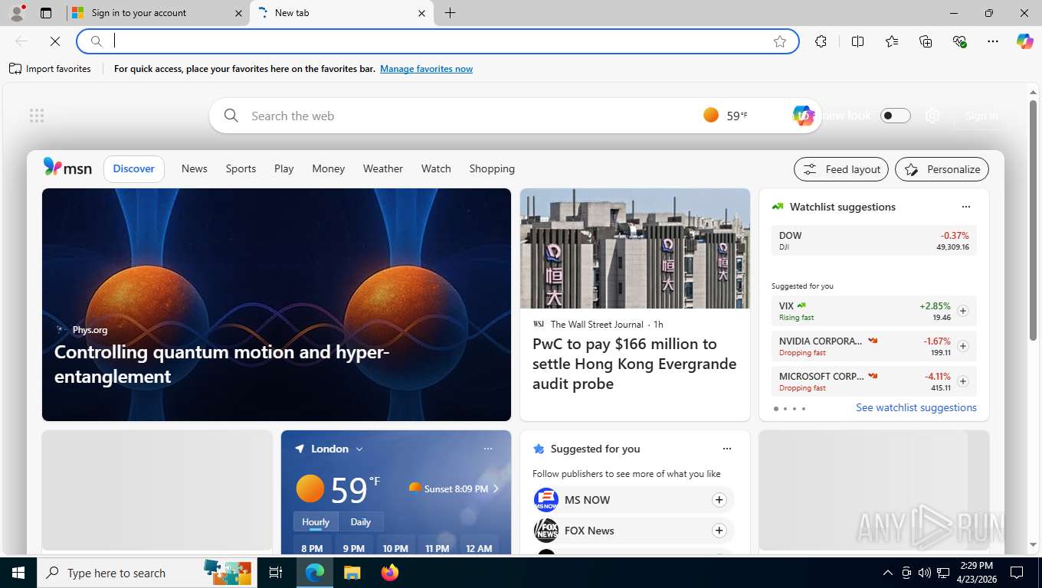Open Windows Start menu

pos(18,573)
